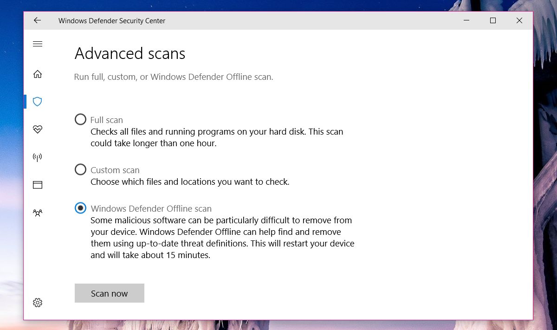Viewport: 557px width, 330px height.
Task: Open App & browser control icon
Action: [x=38, y=185]
